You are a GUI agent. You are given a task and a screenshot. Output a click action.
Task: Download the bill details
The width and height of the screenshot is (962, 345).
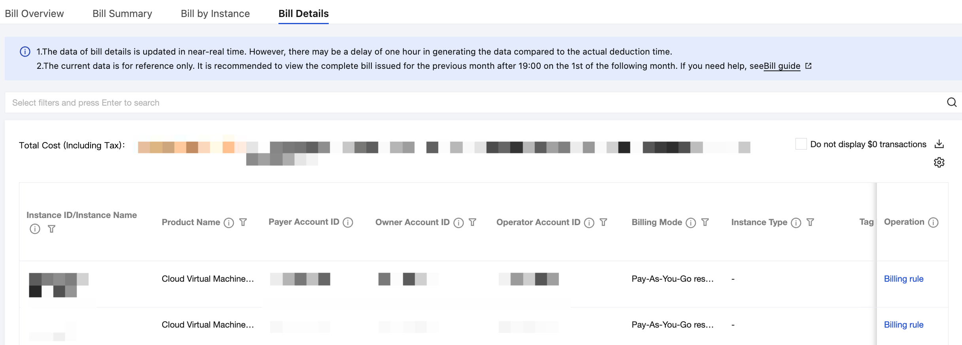click(x=939, y=144)
